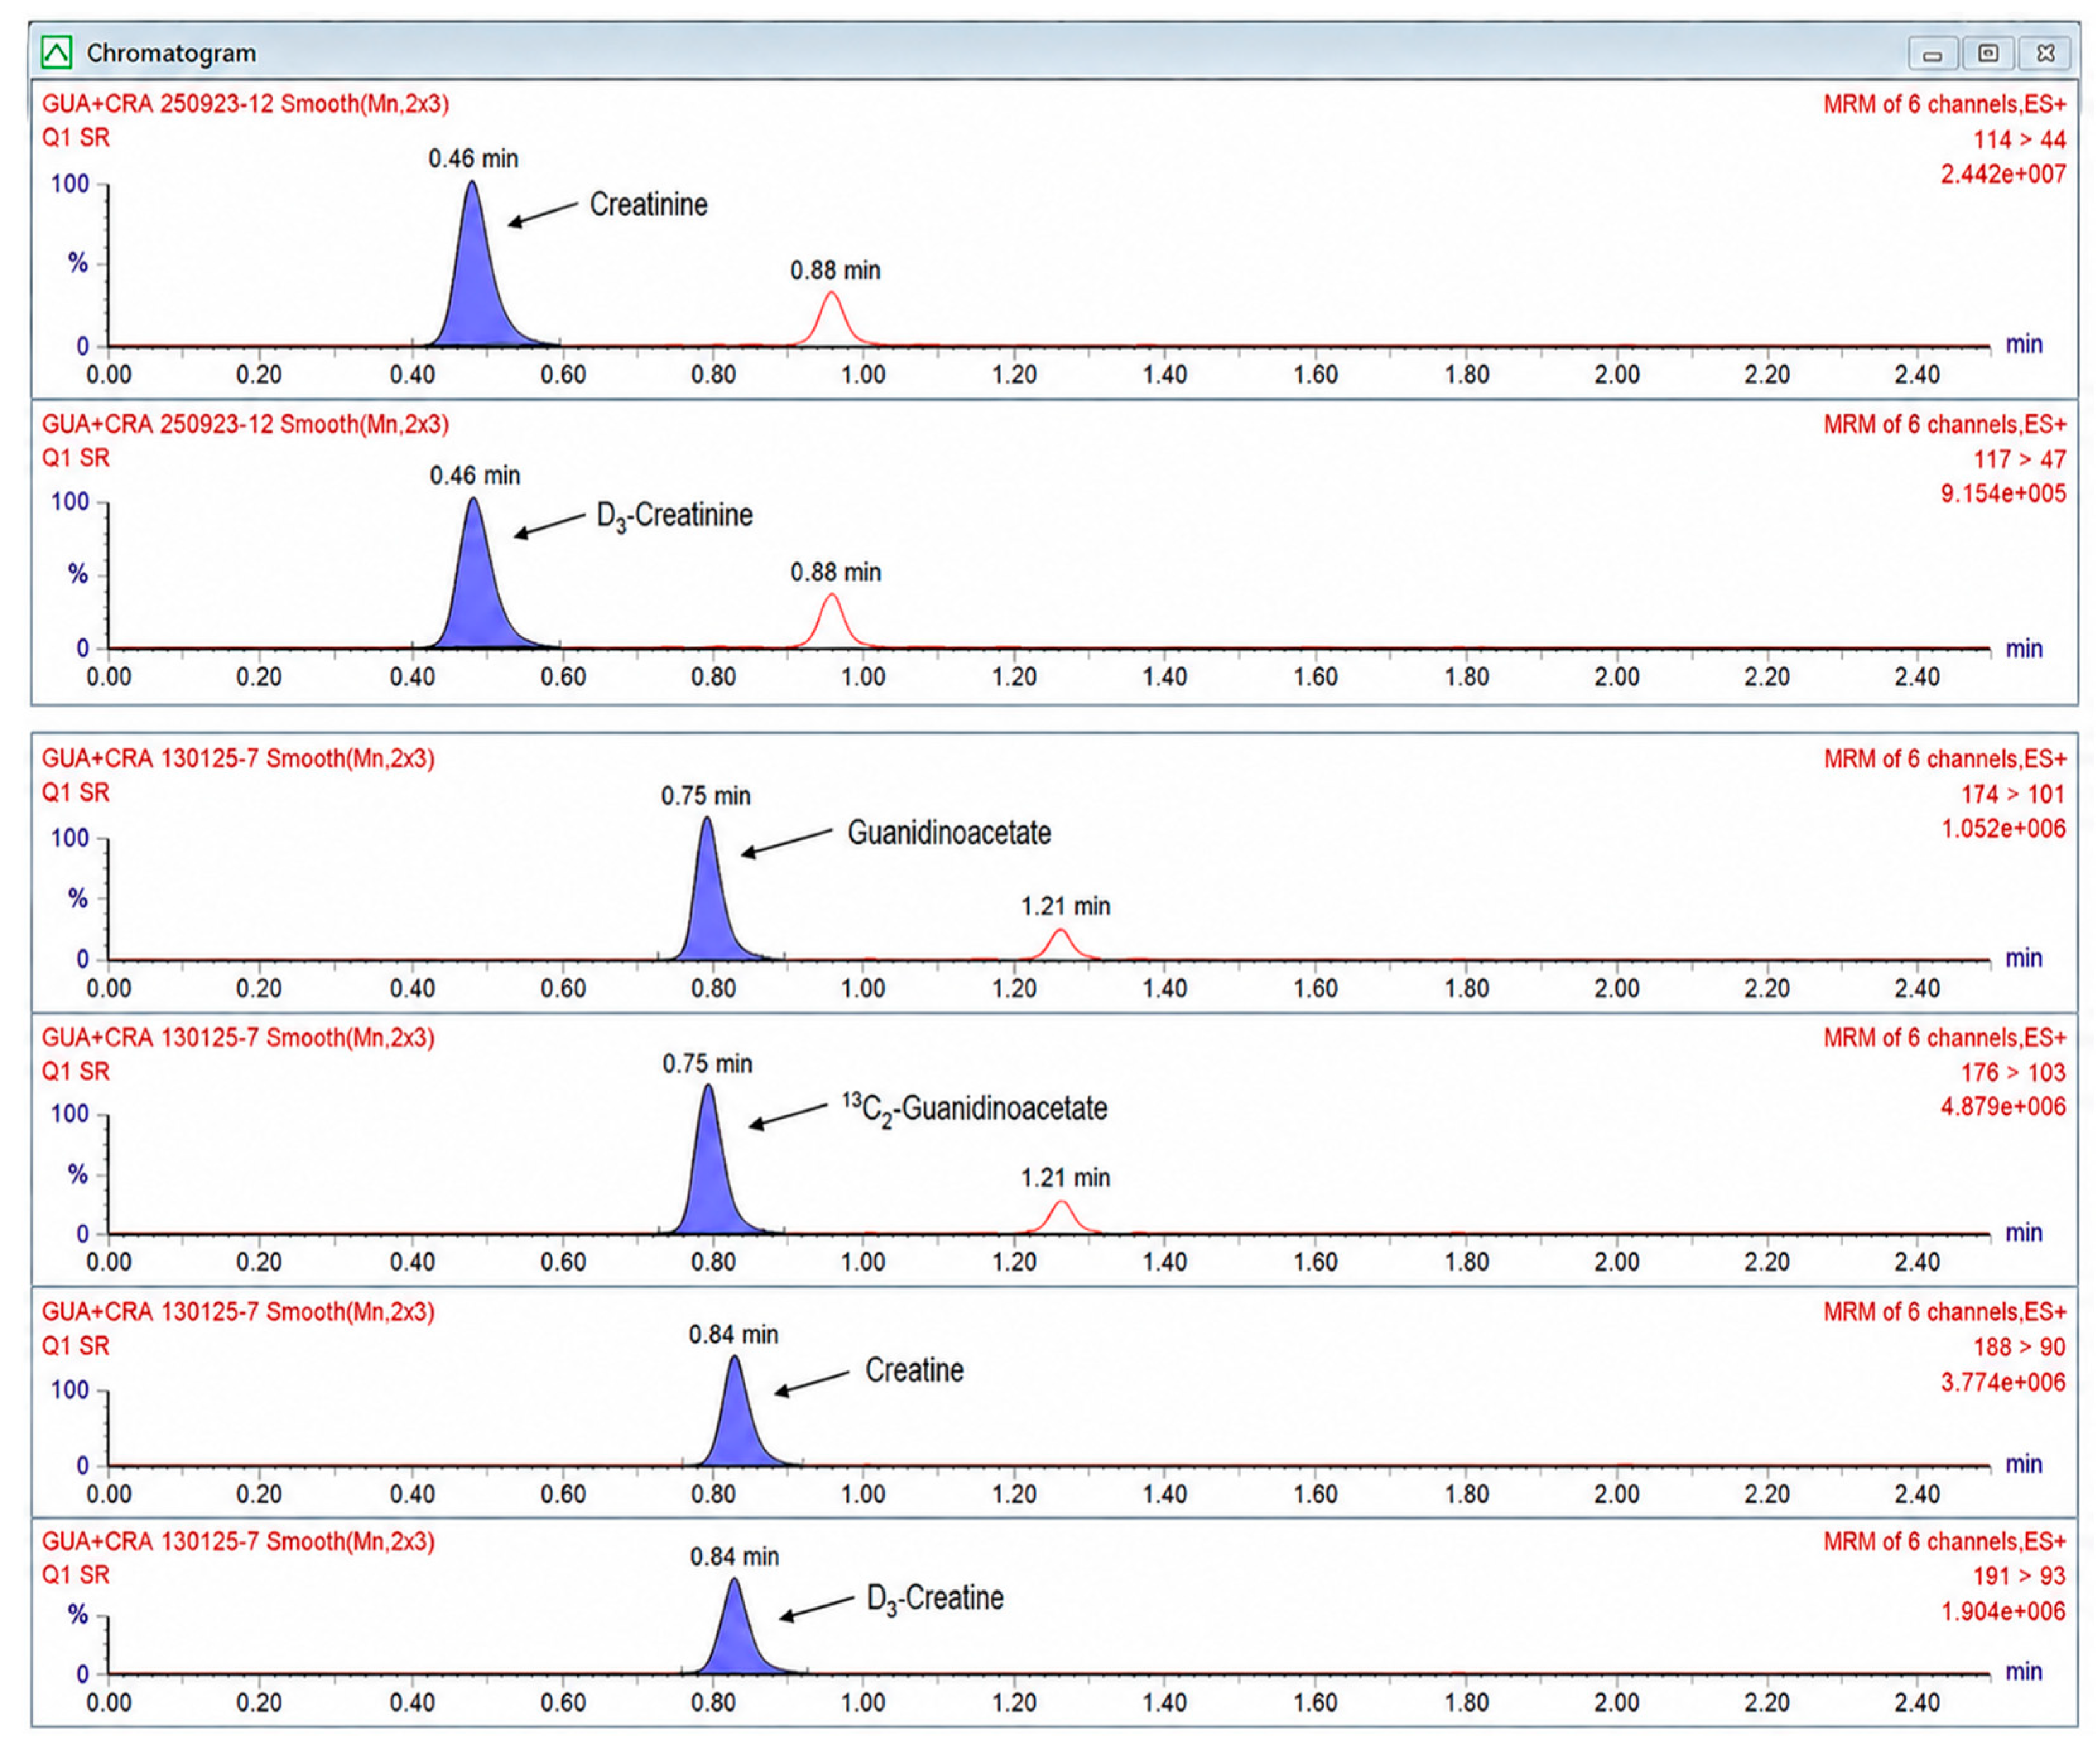The width and height of the screenshot is (2100, 1752).
Task: Click the 1.21 min label in 174 > 101 trace
Action: (1065, 906)
